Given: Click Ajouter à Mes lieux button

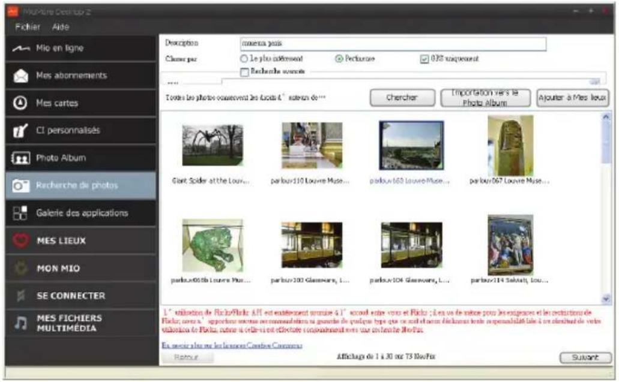Looking at the screenshot, I should coord(572,97).
